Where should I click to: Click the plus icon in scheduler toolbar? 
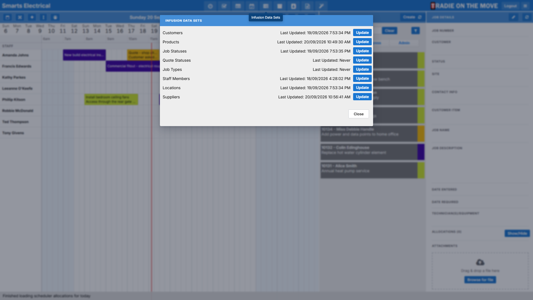click(x=32, y=17)
